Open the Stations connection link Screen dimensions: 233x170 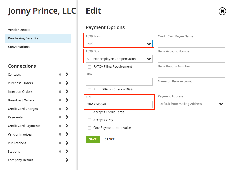click(x=14, y=152)
